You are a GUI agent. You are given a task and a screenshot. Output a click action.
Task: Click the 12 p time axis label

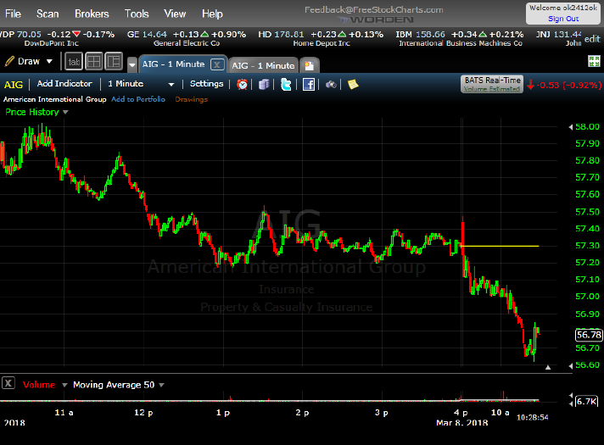tap(143, 413)
